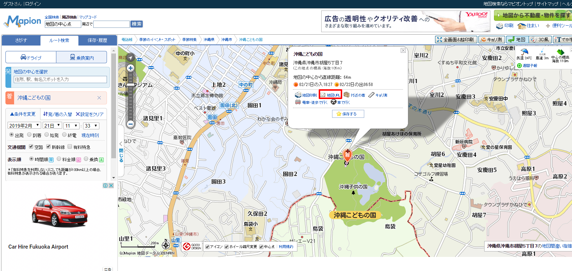Switch map view to 3D風

pos(540,40)
